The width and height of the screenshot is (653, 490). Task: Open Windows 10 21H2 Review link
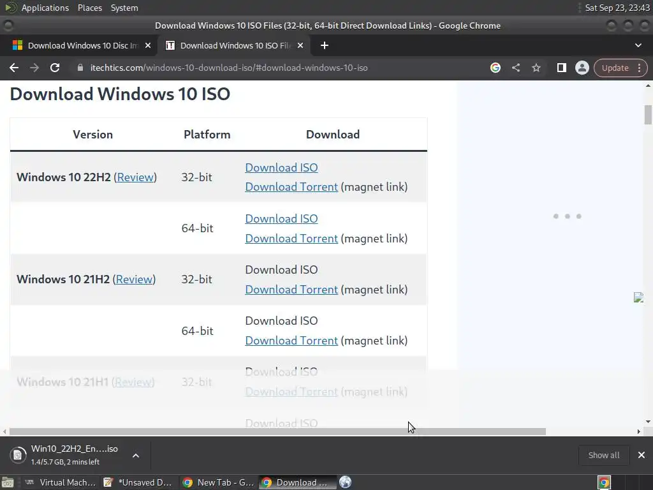134,279
